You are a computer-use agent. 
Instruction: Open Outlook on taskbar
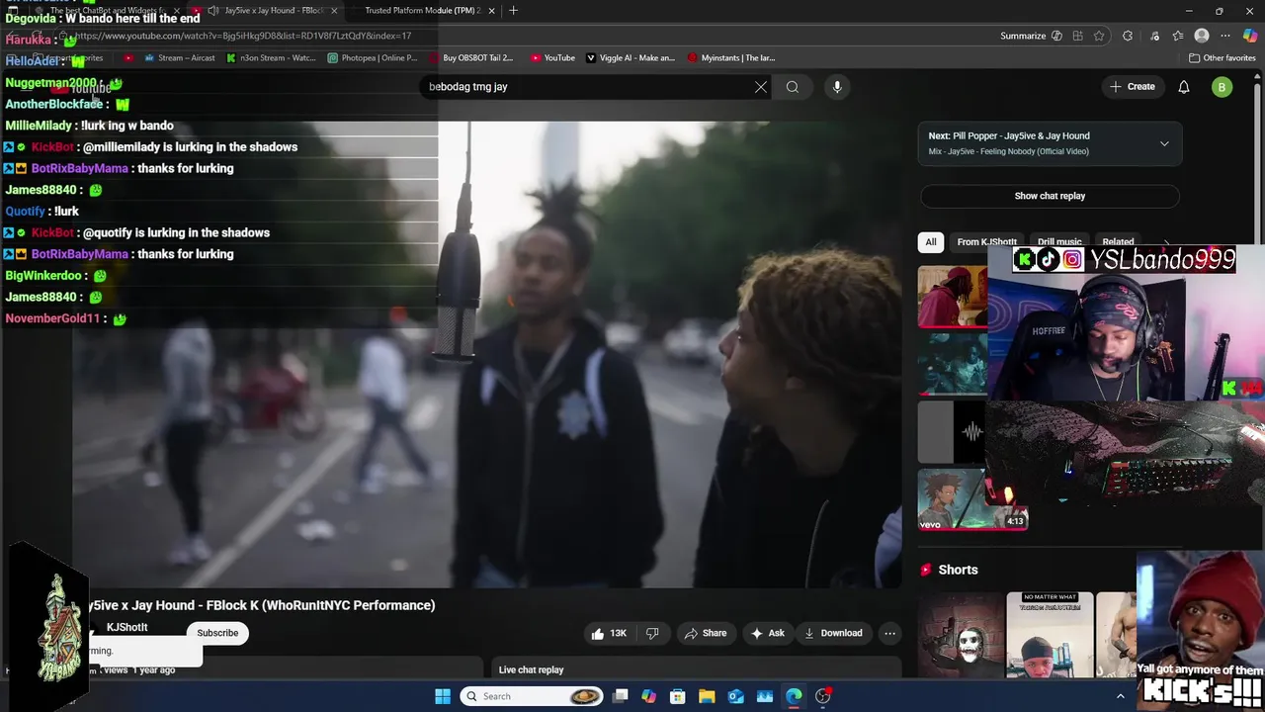(736, 696)
